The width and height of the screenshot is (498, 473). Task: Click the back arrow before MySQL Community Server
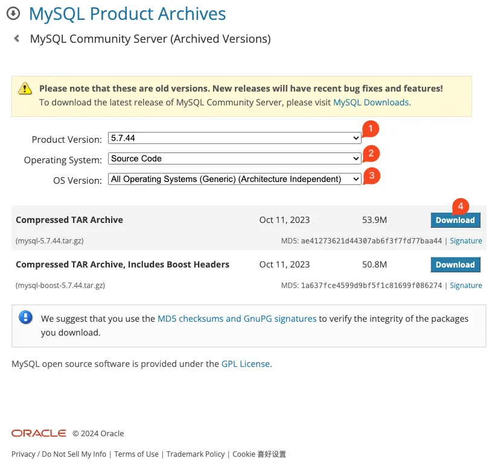click(x=17, y=39)
